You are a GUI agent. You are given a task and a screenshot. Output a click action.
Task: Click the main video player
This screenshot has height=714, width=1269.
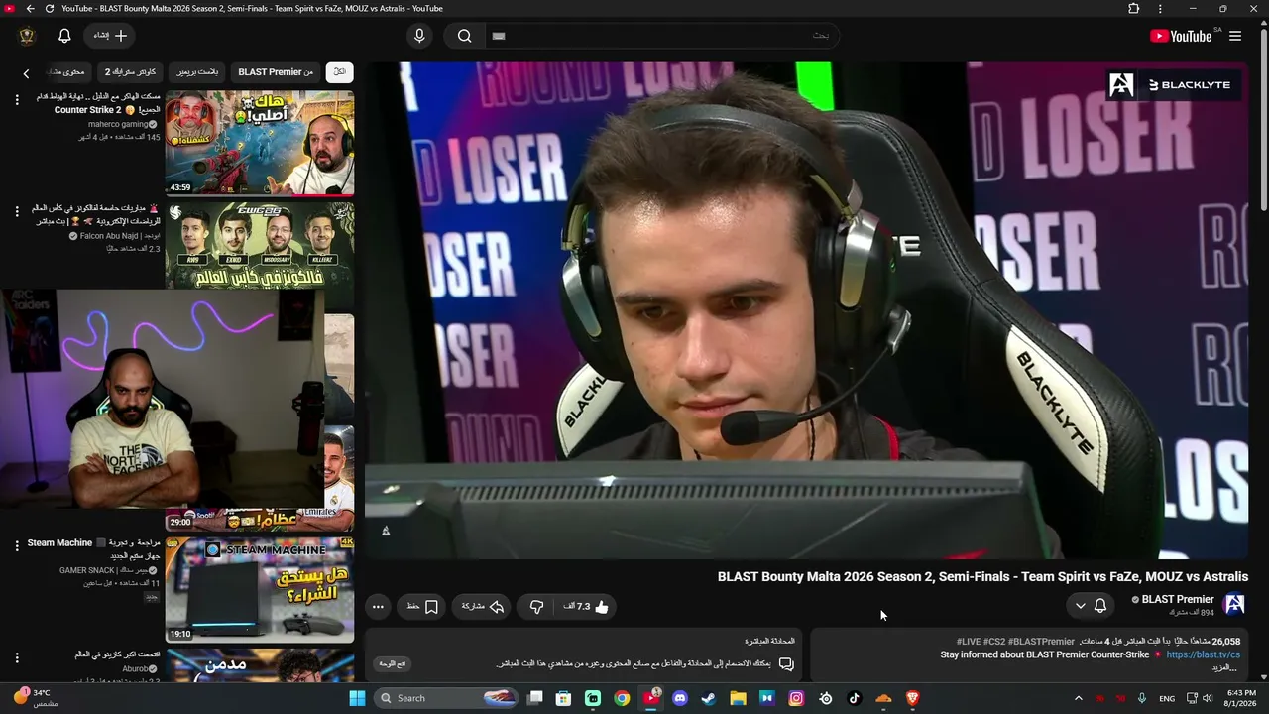[807, 310]
